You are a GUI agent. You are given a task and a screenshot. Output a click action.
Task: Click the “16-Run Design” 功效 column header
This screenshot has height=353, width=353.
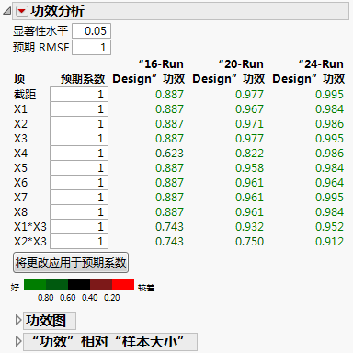149,72
